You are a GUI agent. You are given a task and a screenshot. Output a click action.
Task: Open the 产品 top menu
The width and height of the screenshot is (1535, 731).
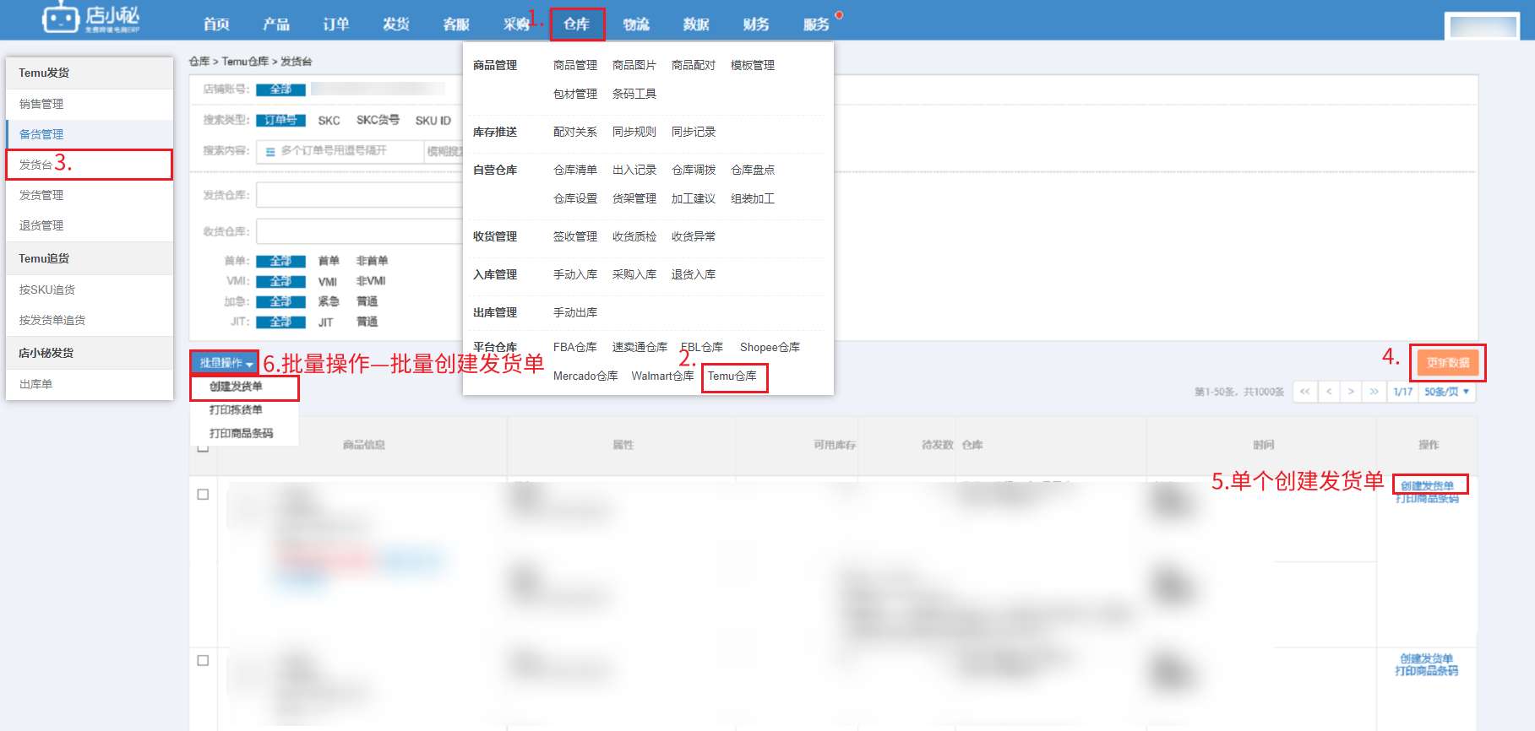click(x=276, y=24)
